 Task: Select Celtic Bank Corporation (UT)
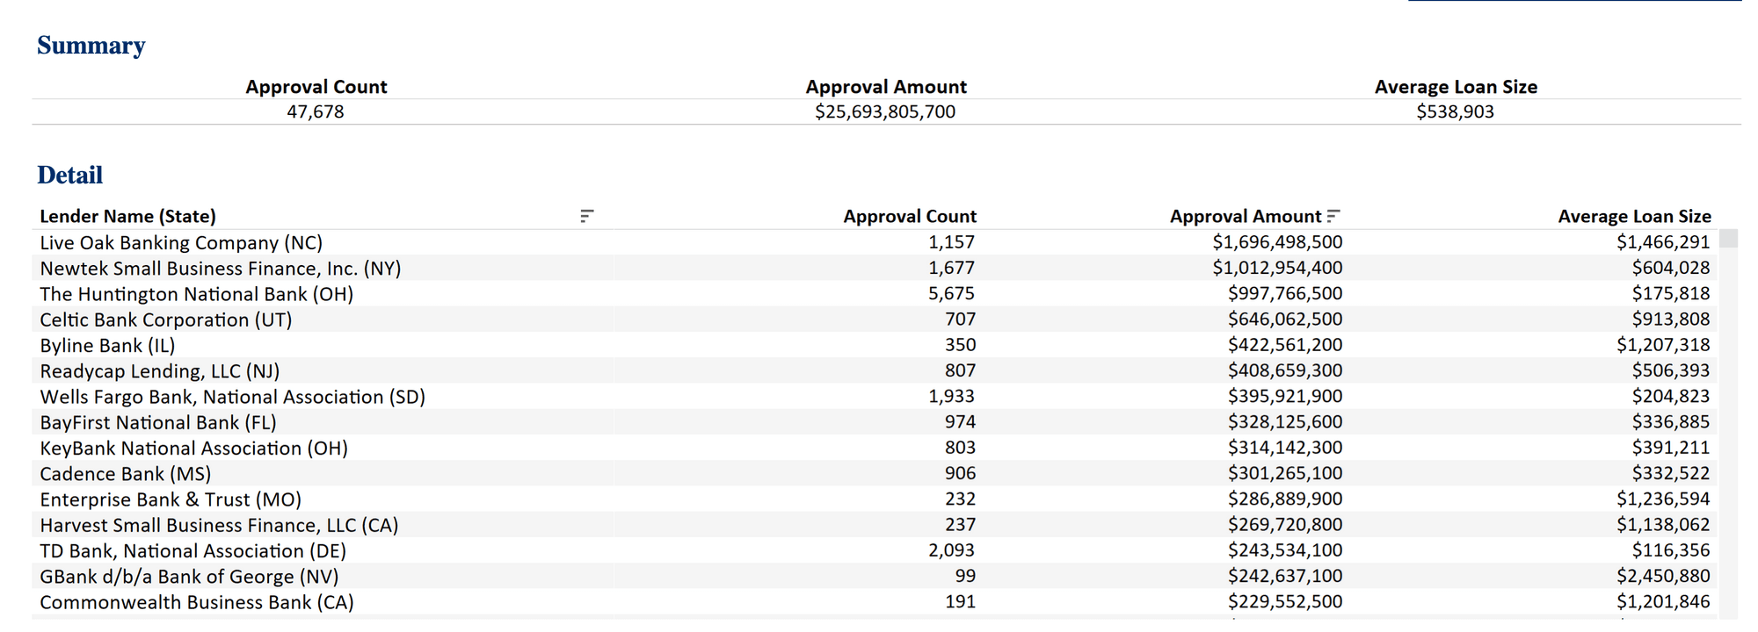[166, 320]
